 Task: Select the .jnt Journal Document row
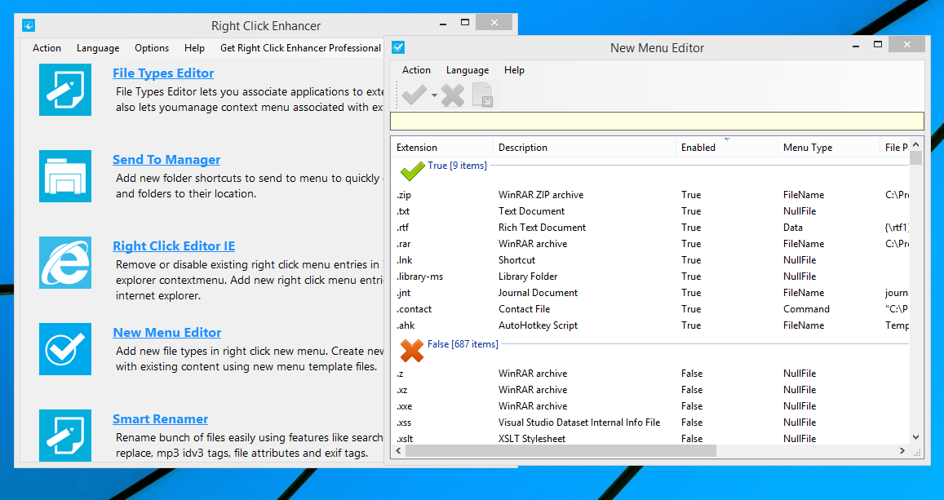point(650,293)
